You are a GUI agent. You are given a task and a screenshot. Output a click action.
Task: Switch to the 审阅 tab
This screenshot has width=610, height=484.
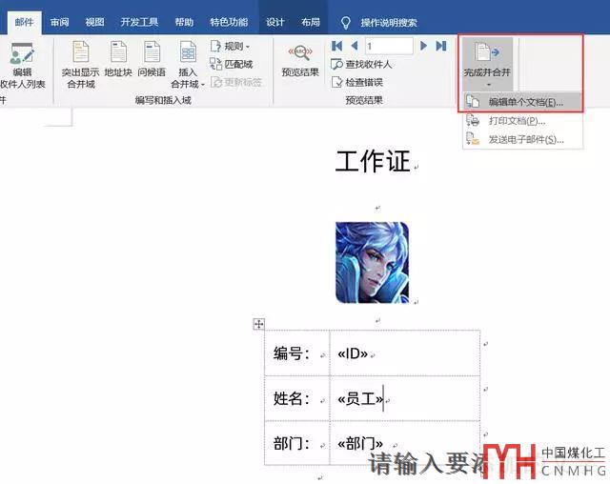[59, 22]
